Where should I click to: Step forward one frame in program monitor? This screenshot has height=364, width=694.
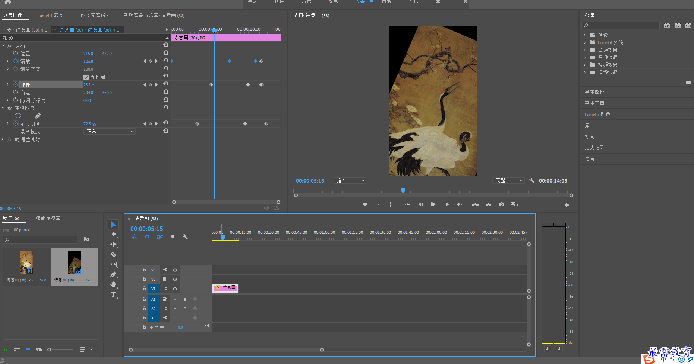447,204
